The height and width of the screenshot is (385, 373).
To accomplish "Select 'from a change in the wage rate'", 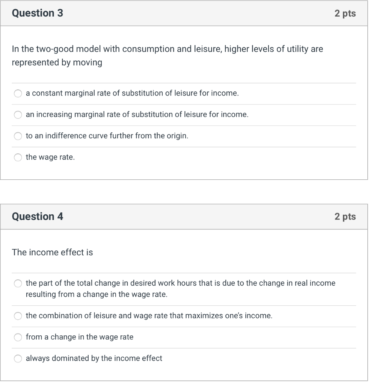I will (18, 337).
